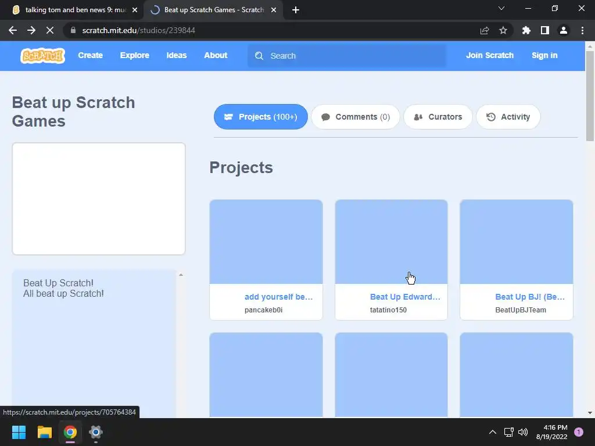Viewport: 595px width, 446px height.
Task: Select the Projects (100+) tab
Action: pyautogui.click(x=261, y=117)
